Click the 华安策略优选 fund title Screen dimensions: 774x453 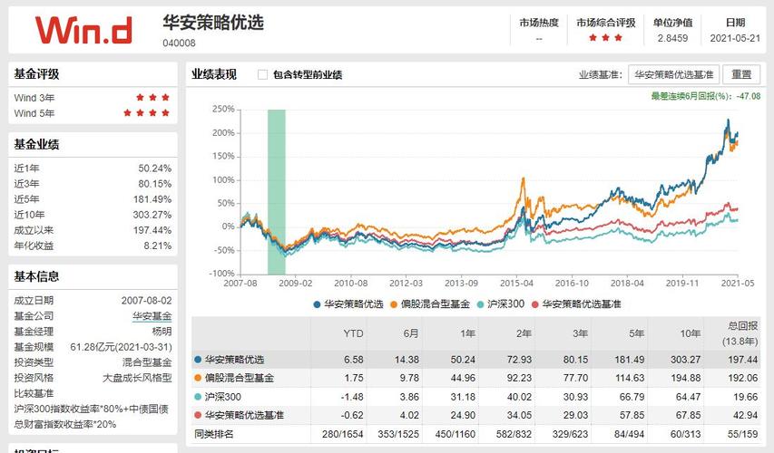coord(213,22)
